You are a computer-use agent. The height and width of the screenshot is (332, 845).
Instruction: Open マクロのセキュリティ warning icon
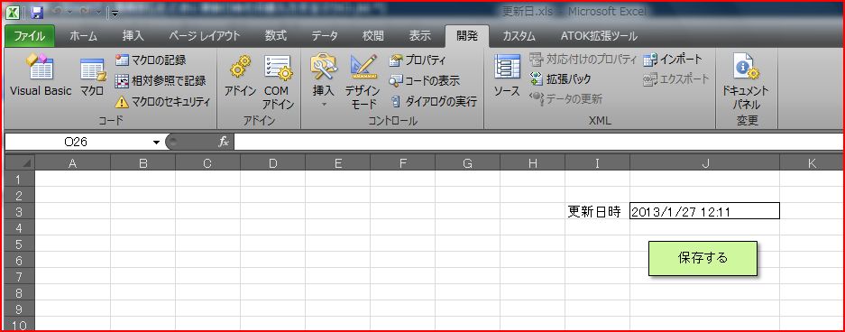(123, 102)
